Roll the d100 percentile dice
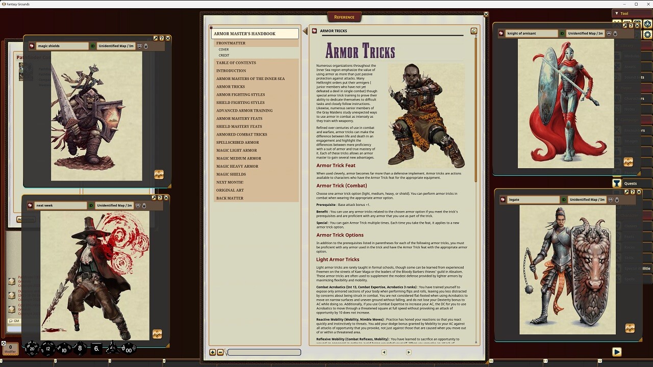Image resolution: width=653 pixels, height=367 pixels. pyautogui.click(x=129, y=350)
